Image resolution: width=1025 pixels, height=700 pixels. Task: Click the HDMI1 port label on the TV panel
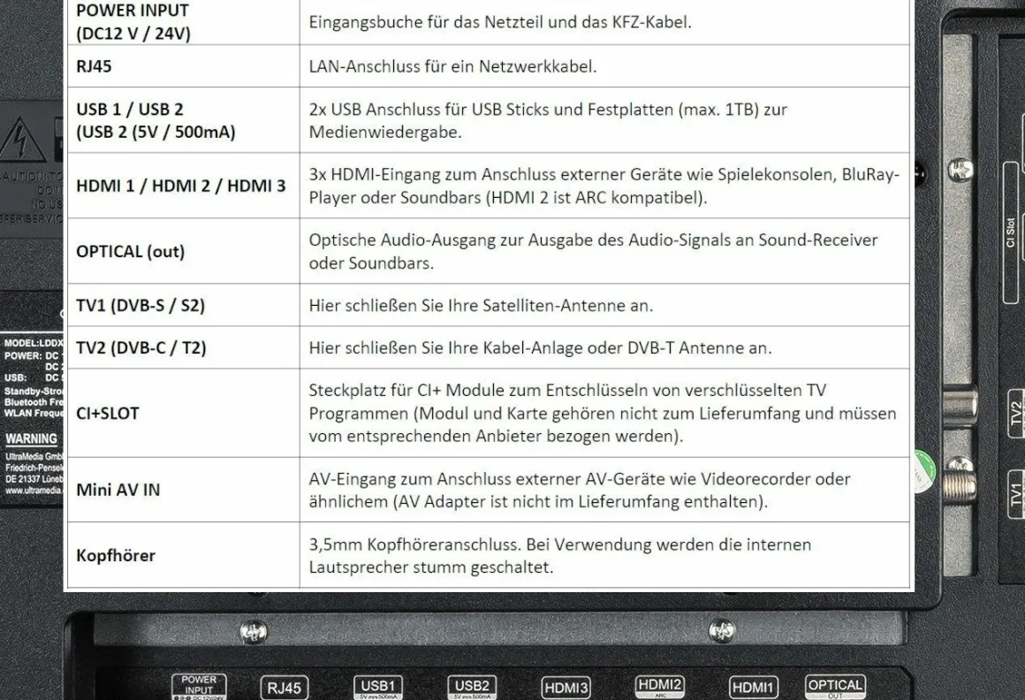(x=753, y=688)
